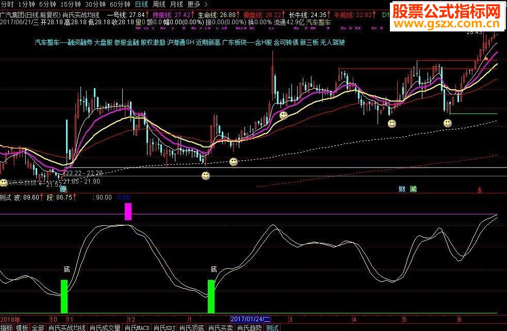Click the 波: 89.60 indicator value
Image resolution: width=507 pixels, height=331 pixels.
pyautogui.click(x=28, y=197)
